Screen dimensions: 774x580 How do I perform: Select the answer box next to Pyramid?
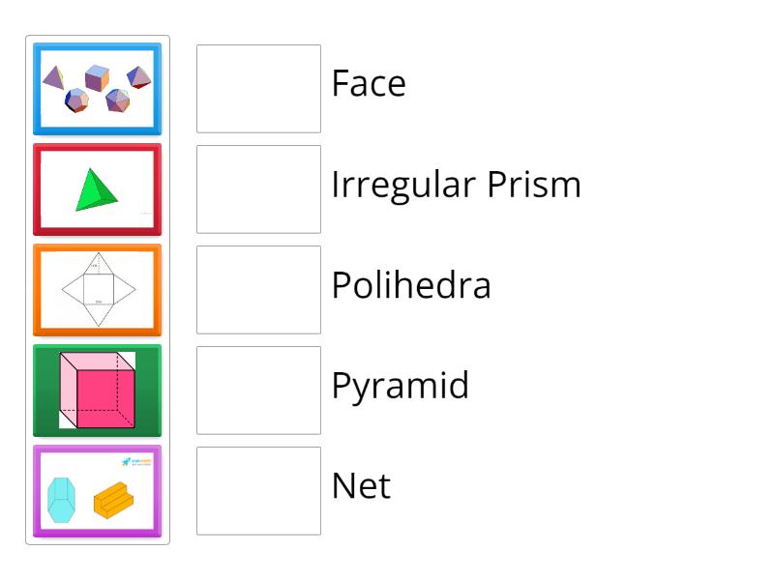coord(257,391)
